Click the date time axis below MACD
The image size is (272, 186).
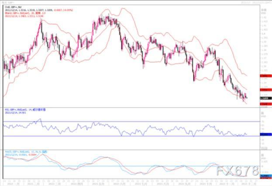tap(131, 182)
